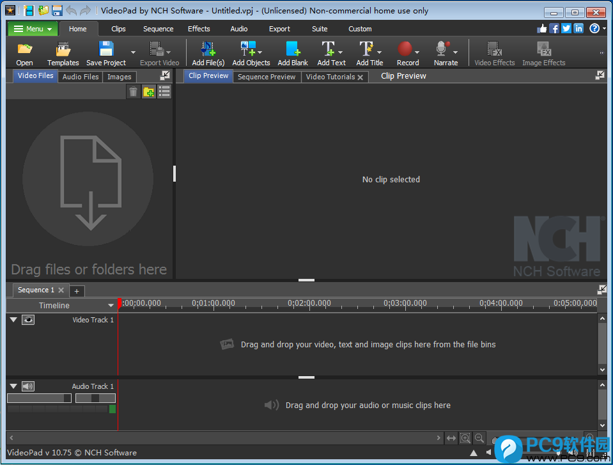Click the Add Title toolbar icon

coord(366,49)
